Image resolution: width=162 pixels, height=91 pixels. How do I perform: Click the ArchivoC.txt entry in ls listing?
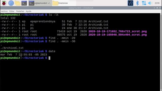[98, 21]
